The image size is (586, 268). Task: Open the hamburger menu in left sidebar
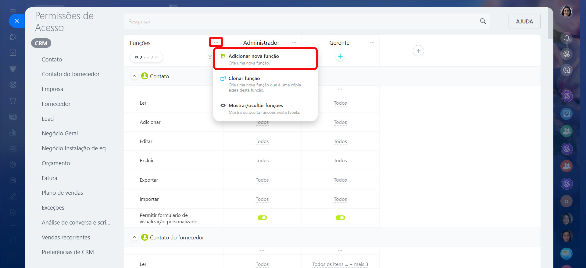[13, 11]
